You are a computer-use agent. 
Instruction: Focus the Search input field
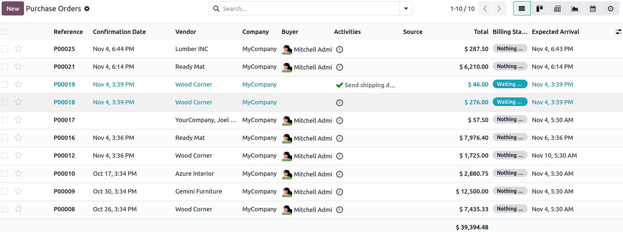point(309,9)
